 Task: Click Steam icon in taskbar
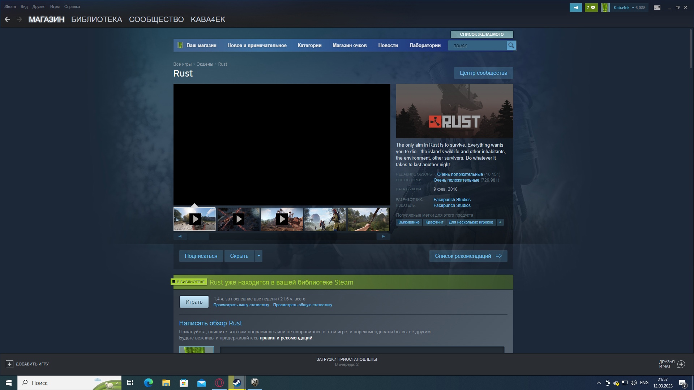click(237, 383)
